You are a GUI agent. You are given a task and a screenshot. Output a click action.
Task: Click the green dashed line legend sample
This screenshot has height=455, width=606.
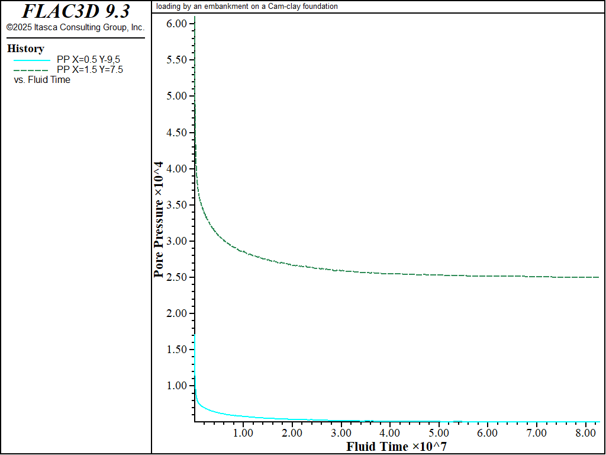tap(31, 70)
